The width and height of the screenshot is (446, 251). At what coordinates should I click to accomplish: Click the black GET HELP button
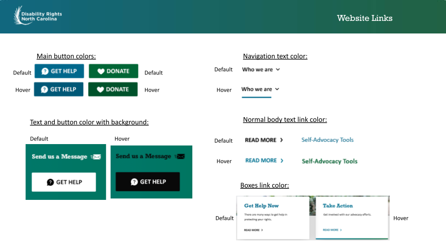148,182
